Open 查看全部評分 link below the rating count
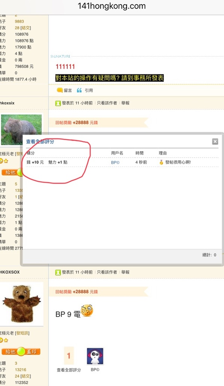The width and height of the screenshot is (224, 386). click(69, 370)
